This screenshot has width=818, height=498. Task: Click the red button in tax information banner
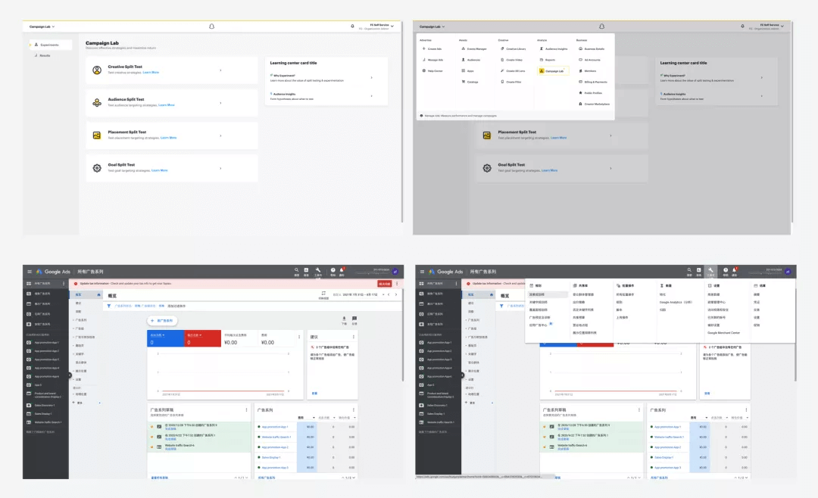pyautogui.click(x=385, y=284)
